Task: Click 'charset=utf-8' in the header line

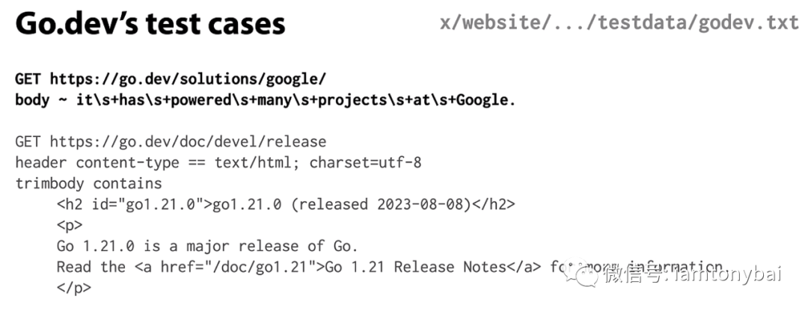Action: [365, 163]
